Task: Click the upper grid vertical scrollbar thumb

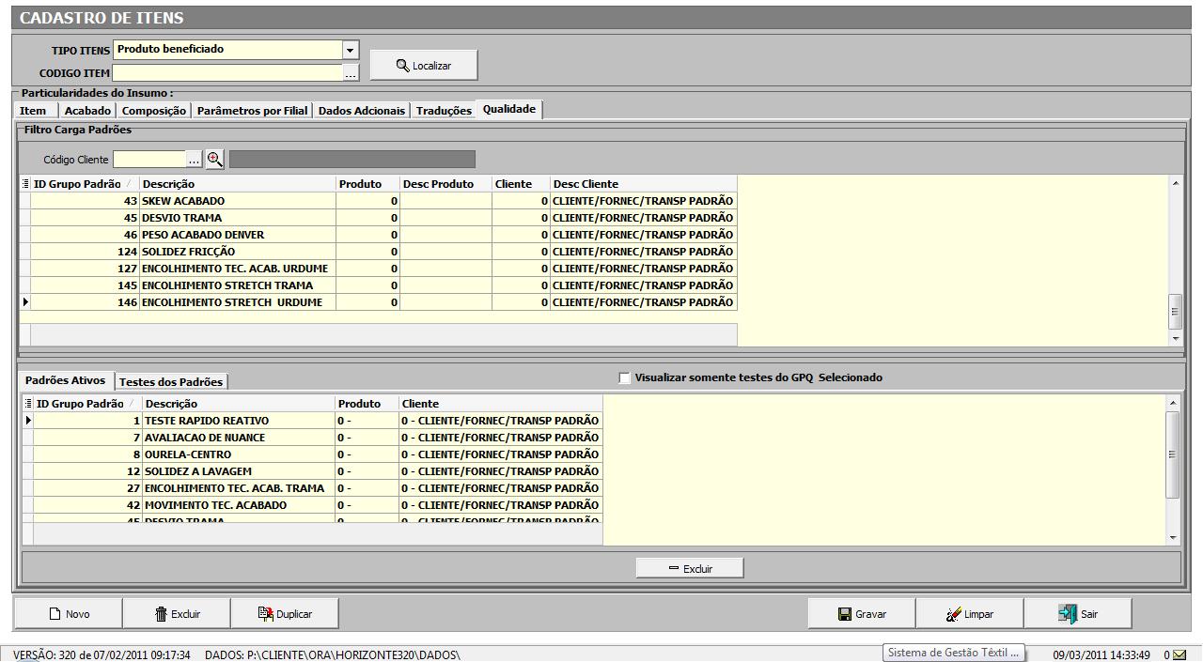Action: [x=1175, y=310]
